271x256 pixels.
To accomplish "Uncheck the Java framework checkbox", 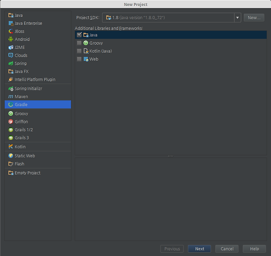I will click(79, 35).
